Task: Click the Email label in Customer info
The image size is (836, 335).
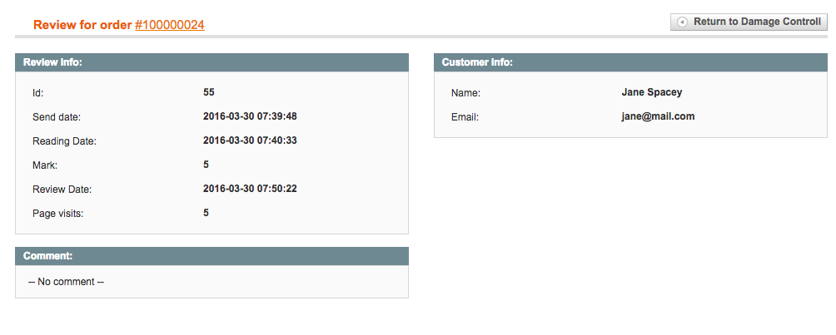Action: pos(465,117)
